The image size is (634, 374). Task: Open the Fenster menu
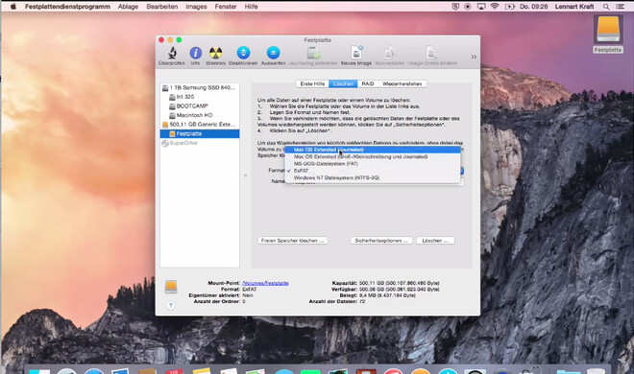(x=226, y=7)
